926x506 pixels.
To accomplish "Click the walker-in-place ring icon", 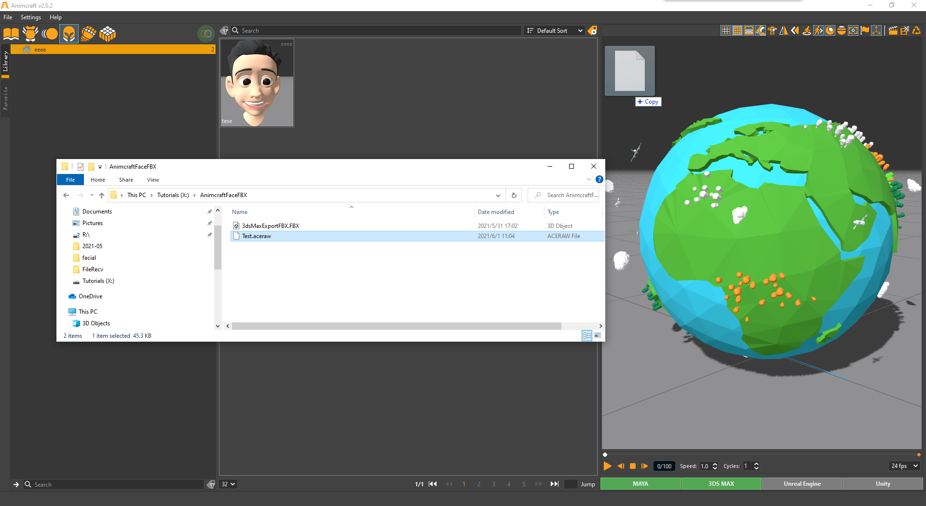I will pos(807,30).
